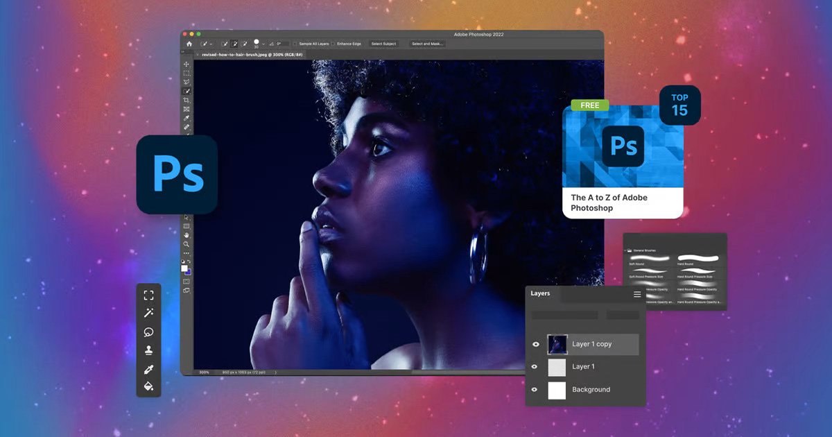Click the green FREE badge
The width and height of the screenshot is (832, 437).
[589, 105]
